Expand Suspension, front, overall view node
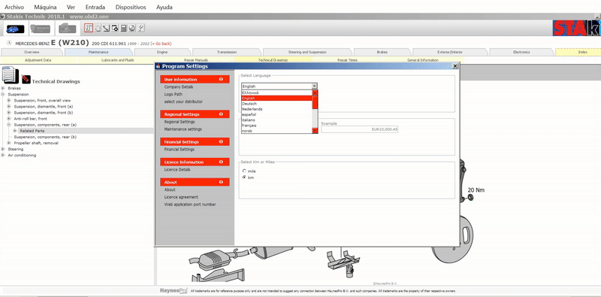 pos(9,101)
